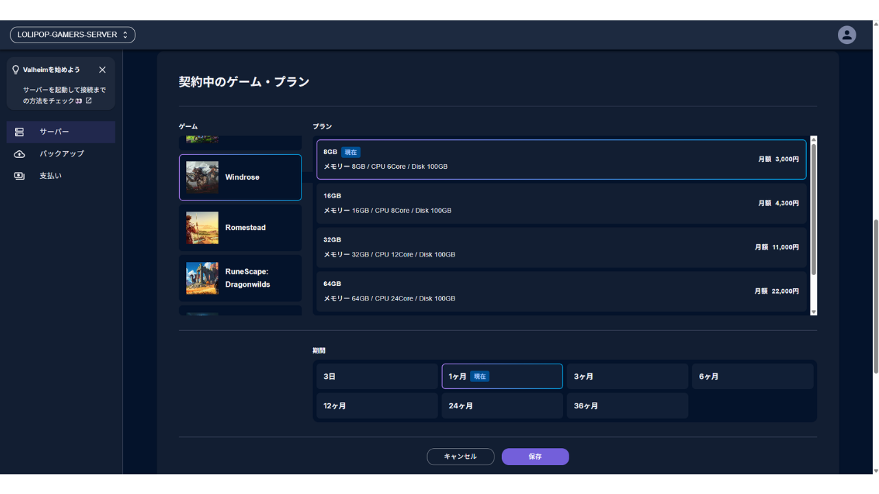Viewport: 879px width, 494px height.
Task: Go to バックアップ sidebar menu item
Action: (x=61, y=154)
